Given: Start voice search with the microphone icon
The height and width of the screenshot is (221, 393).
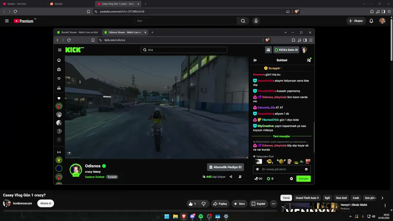Looking at the screenshot, I should coord(256,21).
